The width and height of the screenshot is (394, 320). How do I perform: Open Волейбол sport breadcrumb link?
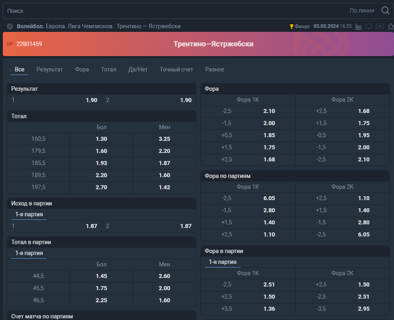(x=30, y=26)
